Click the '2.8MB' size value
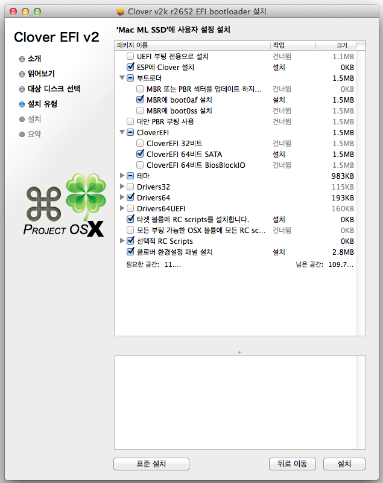Viewport: 383px width, 483px height. click(x=343, y=252)
